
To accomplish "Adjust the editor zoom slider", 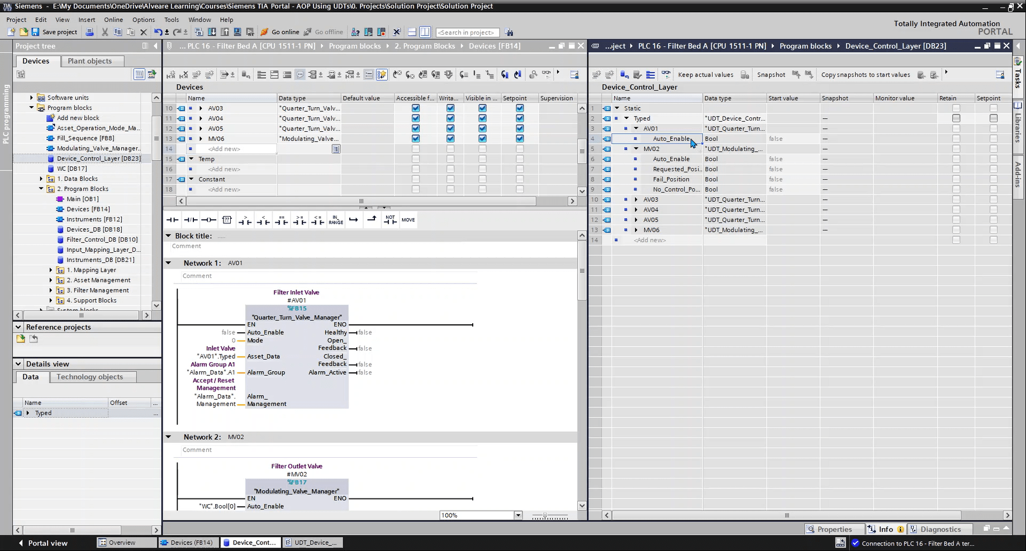I will [545, 516].
